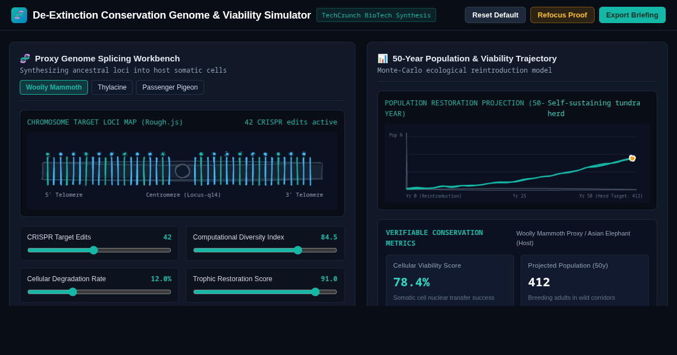677x355 pixels.
Task: Export the briefing
Action: click(x=632, y=15)
